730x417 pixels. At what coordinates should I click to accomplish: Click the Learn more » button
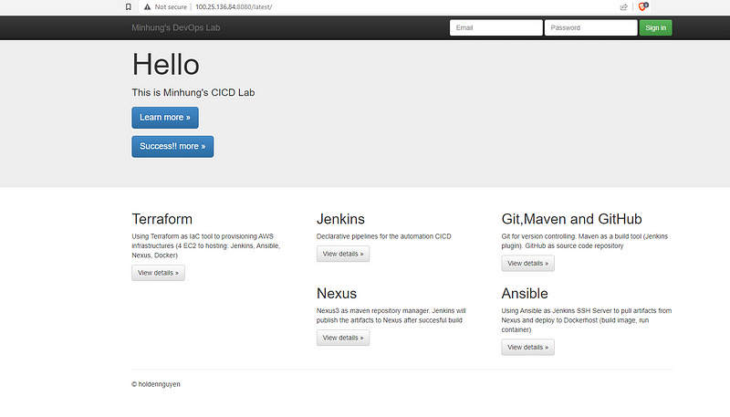(165, 118)
